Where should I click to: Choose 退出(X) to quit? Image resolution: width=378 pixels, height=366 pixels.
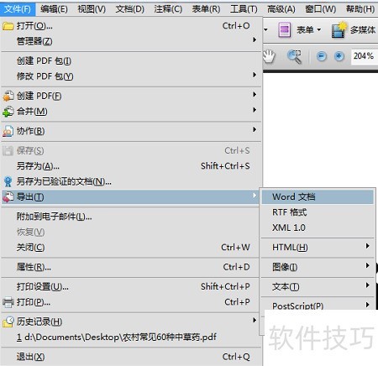coord(130,357)
